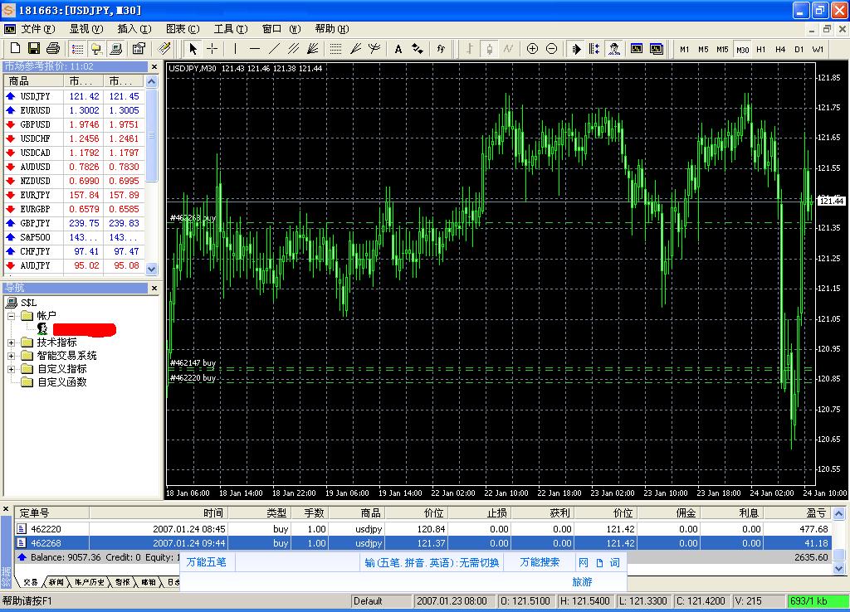The width and height of the screenshot is (850, 612).
Task: Select EURUSD row in market watch
Action: coord(35,110)
